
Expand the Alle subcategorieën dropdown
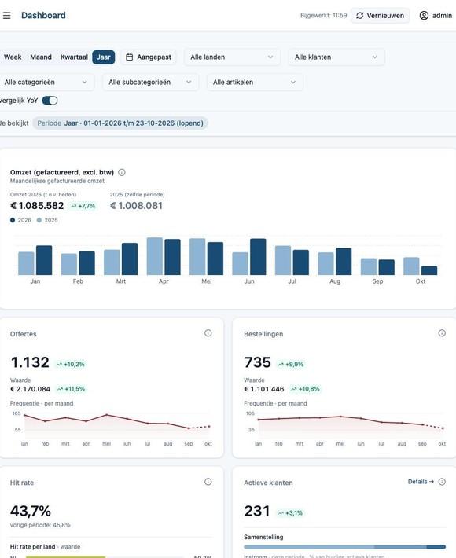tap(151, 83)
